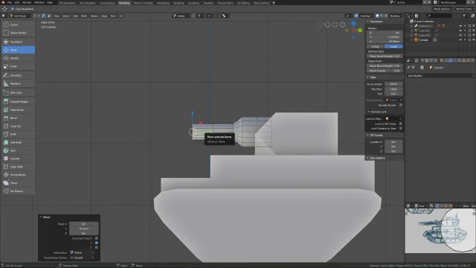The image size is (476, 268).
Task: Switch to the Modeling workspace tab
Action: (x=124, y=3)
